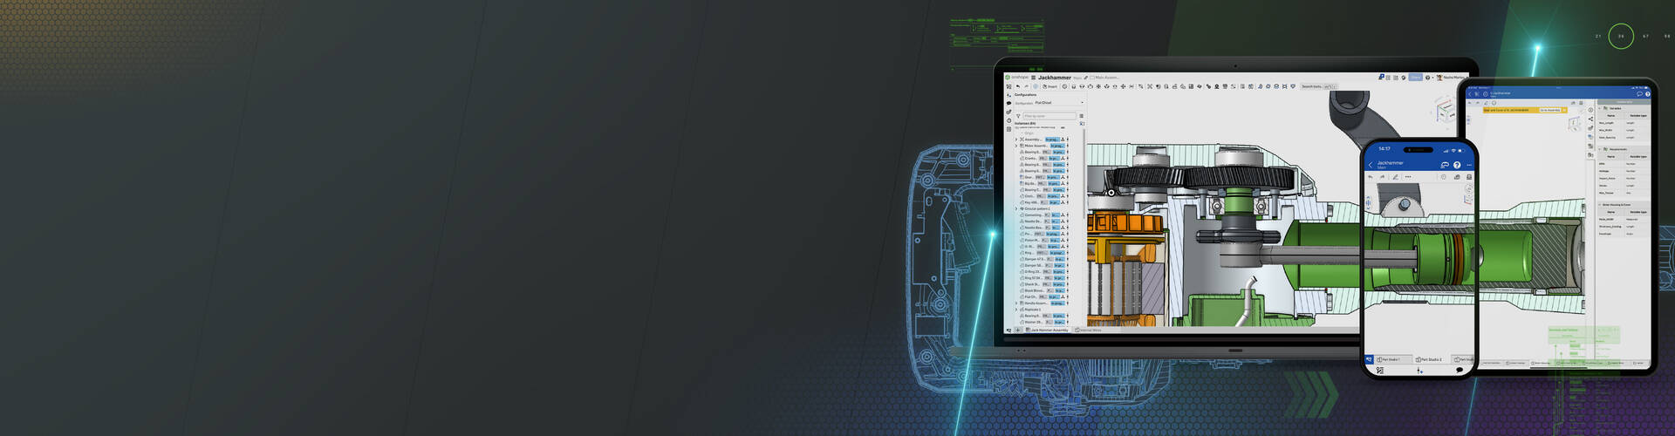Tap the help question mark on phone header

tap(1457, 165)
